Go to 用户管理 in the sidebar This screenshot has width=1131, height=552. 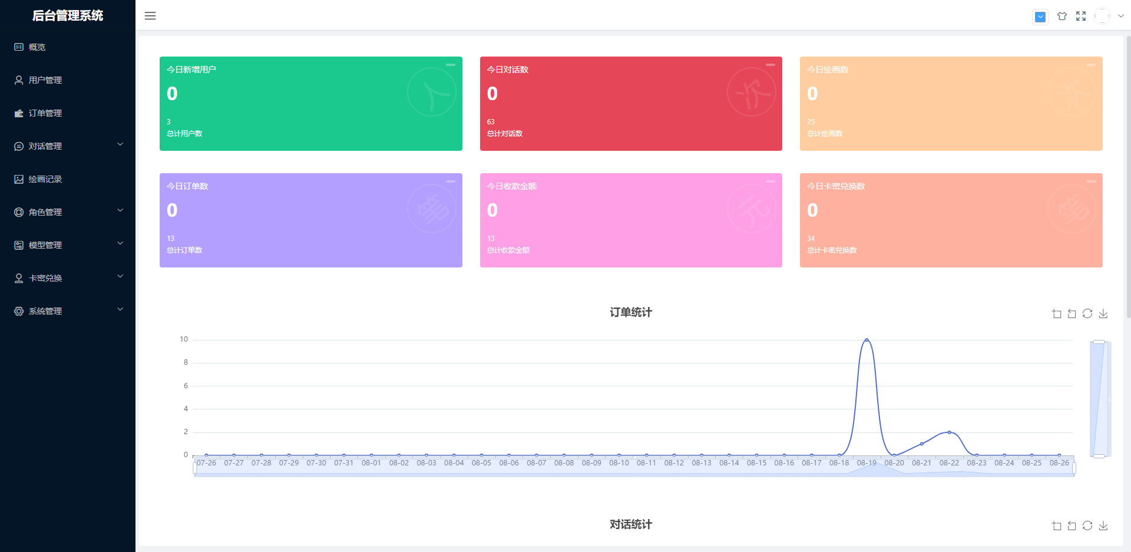pos(45,80)
